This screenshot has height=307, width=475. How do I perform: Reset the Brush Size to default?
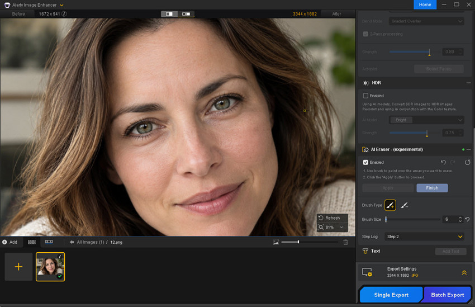point(467,219)
